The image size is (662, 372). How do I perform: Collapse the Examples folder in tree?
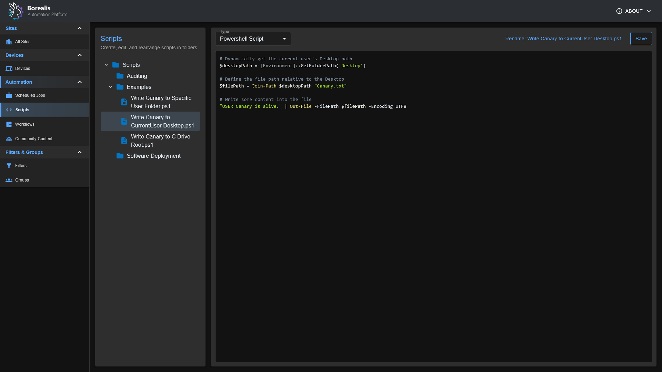click(111, 87)
